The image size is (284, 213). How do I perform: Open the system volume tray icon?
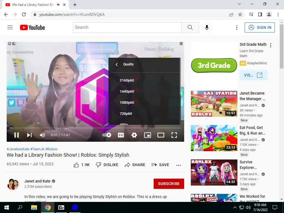coord(248,207)
